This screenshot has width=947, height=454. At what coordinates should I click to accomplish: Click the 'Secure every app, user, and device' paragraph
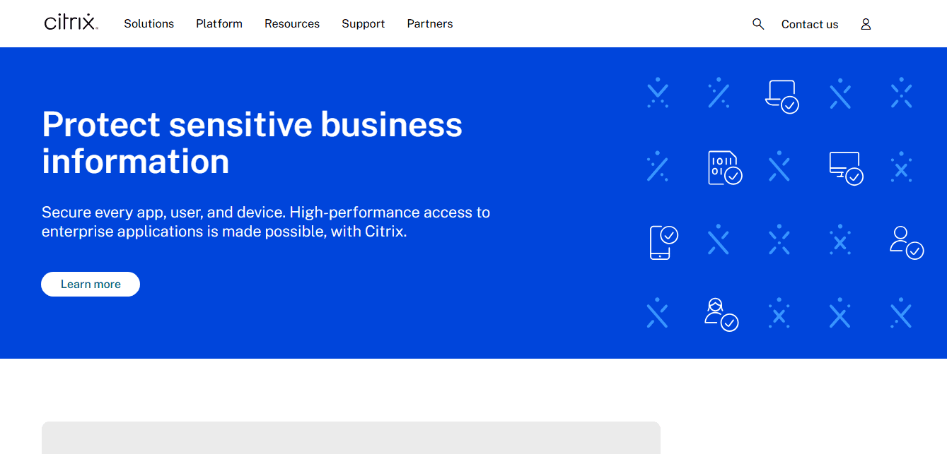pos(266,222)
